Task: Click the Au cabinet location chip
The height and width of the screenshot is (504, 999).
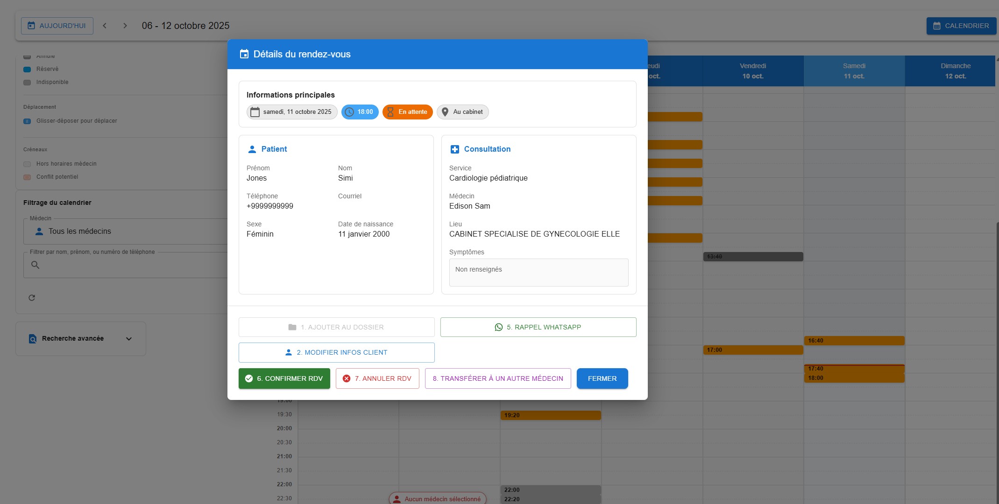Action: point(462,112)
